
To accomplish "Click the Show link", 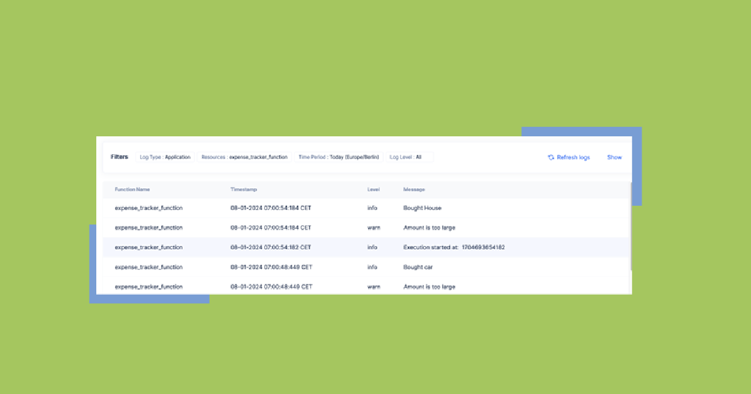I will tap(615, 158).
